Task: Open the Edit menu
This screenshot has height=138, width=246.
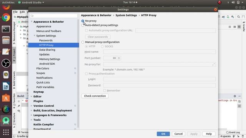Action: (22, 12)
